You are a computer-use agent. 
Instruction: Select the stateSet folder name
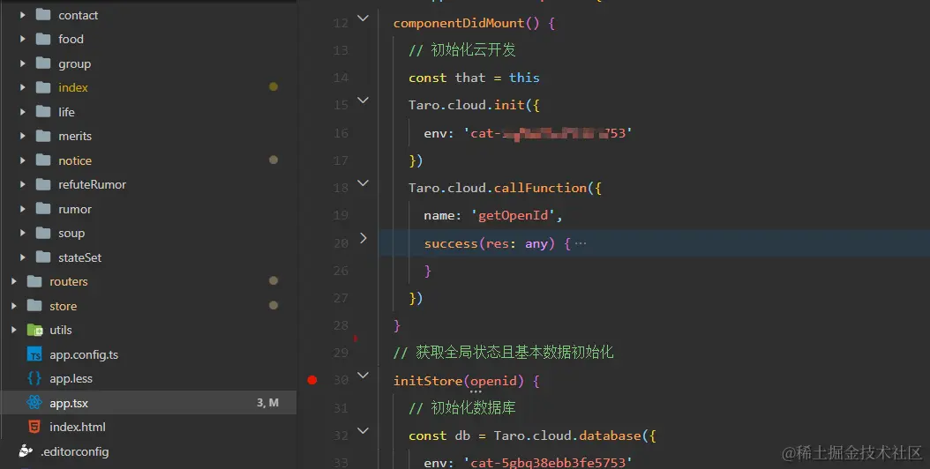[x=79, y=257]
